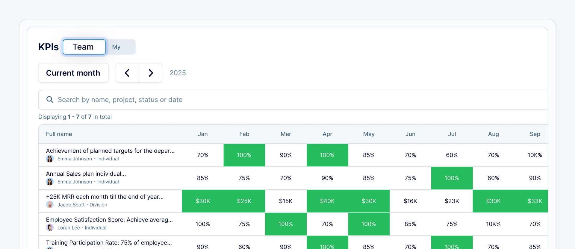Switch to the My KPIs tab
This screenshot has height=249, width=575.
[116, 47]
